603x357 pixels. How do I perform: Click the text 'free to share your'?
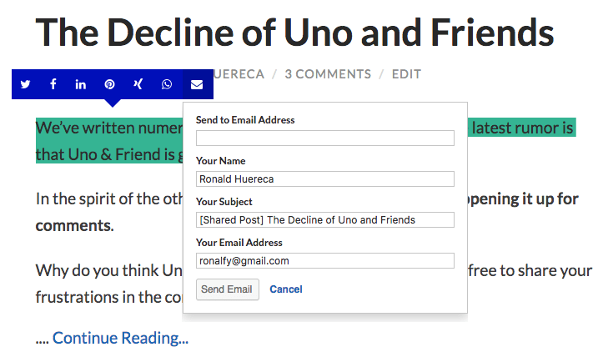click(530, 271)
